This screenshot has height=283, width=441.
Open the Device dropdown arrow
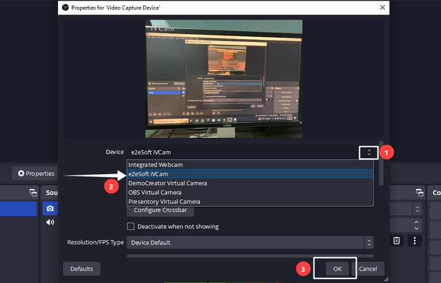[x=369, y=153]
